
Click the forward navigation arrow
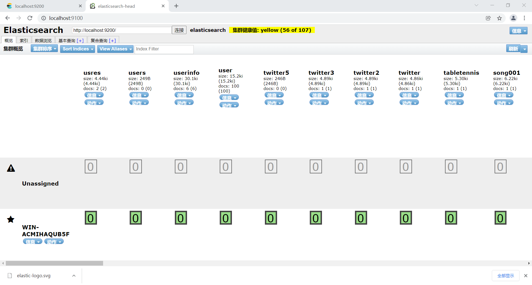click(19, 18)
